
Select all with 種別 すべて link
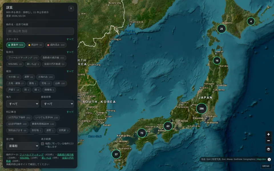pos(70,71)
